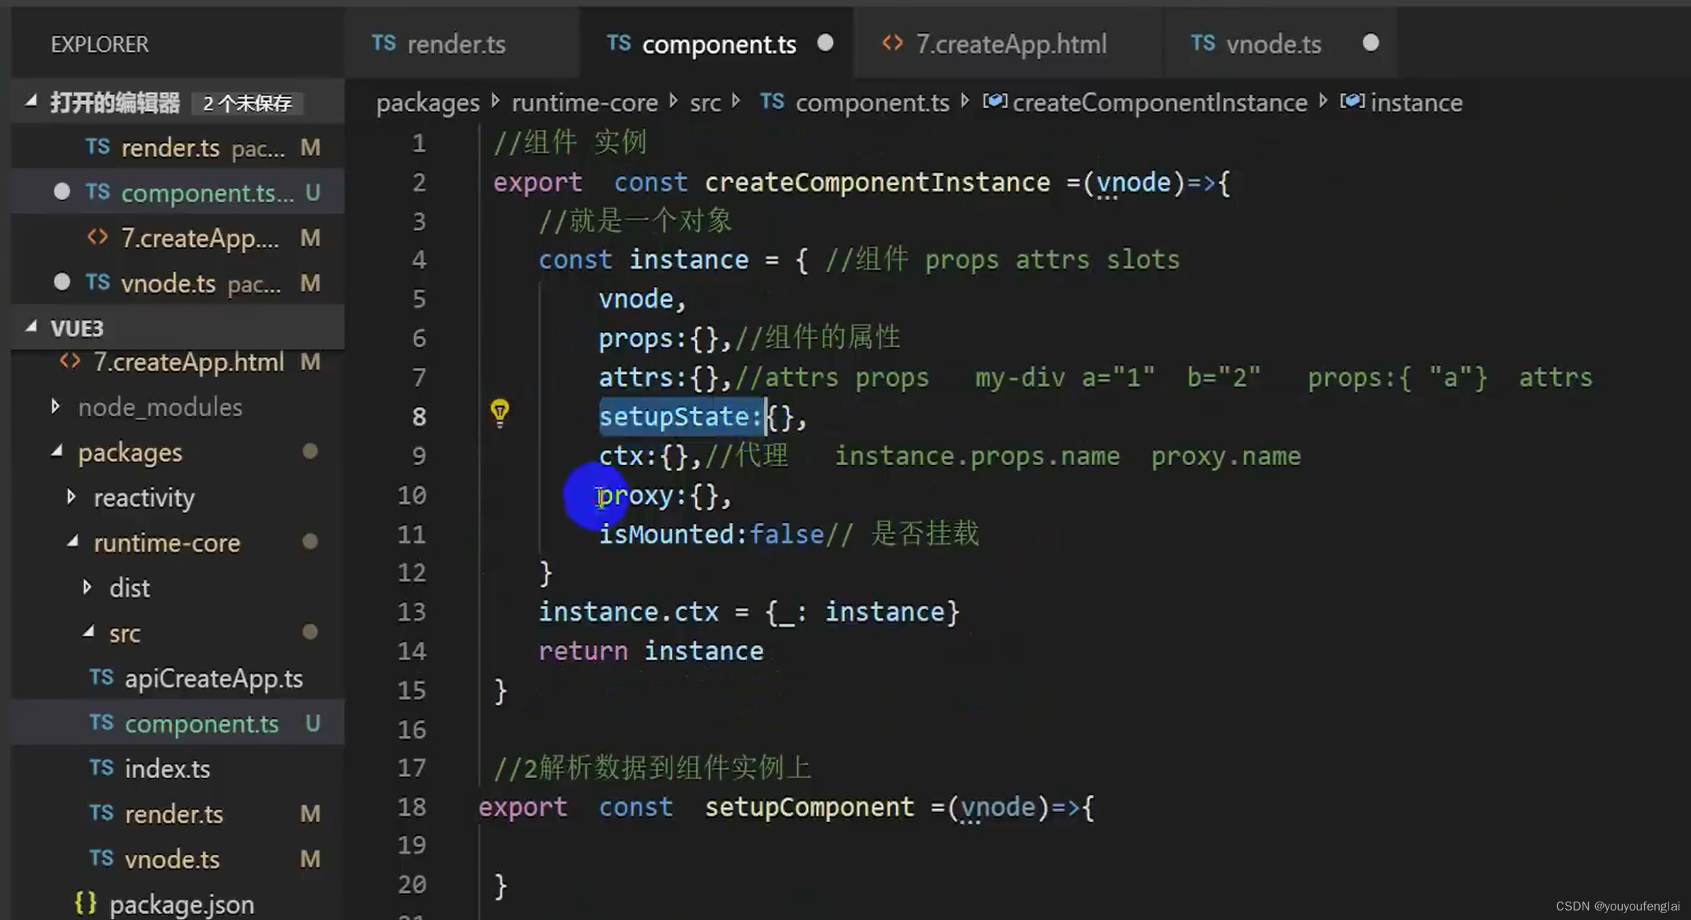
Task: Click 'setupComponent' on line 18
Action: click(809, 807)
